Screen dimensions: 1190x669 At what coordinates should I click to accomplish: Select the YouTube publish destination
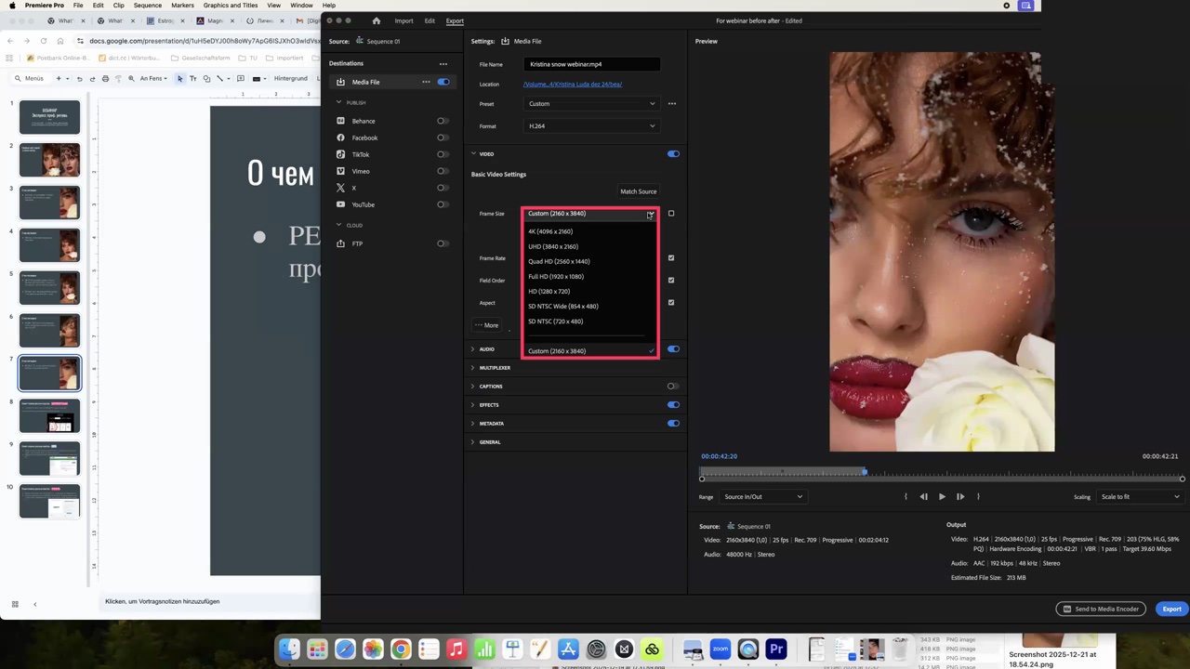coord(363,204)
